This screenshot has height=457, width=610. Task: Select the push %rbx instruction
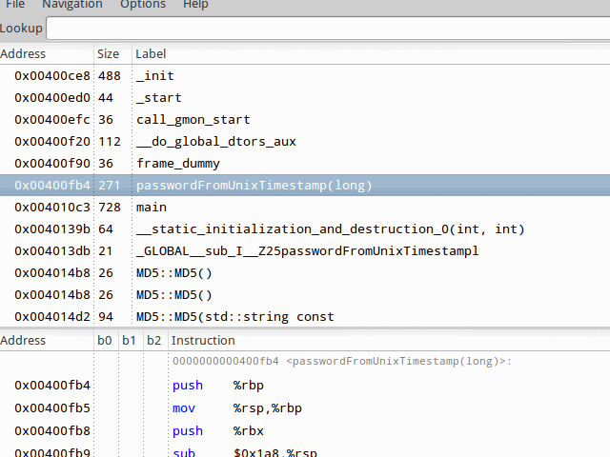pyautogui.click(x=218, y=430)
